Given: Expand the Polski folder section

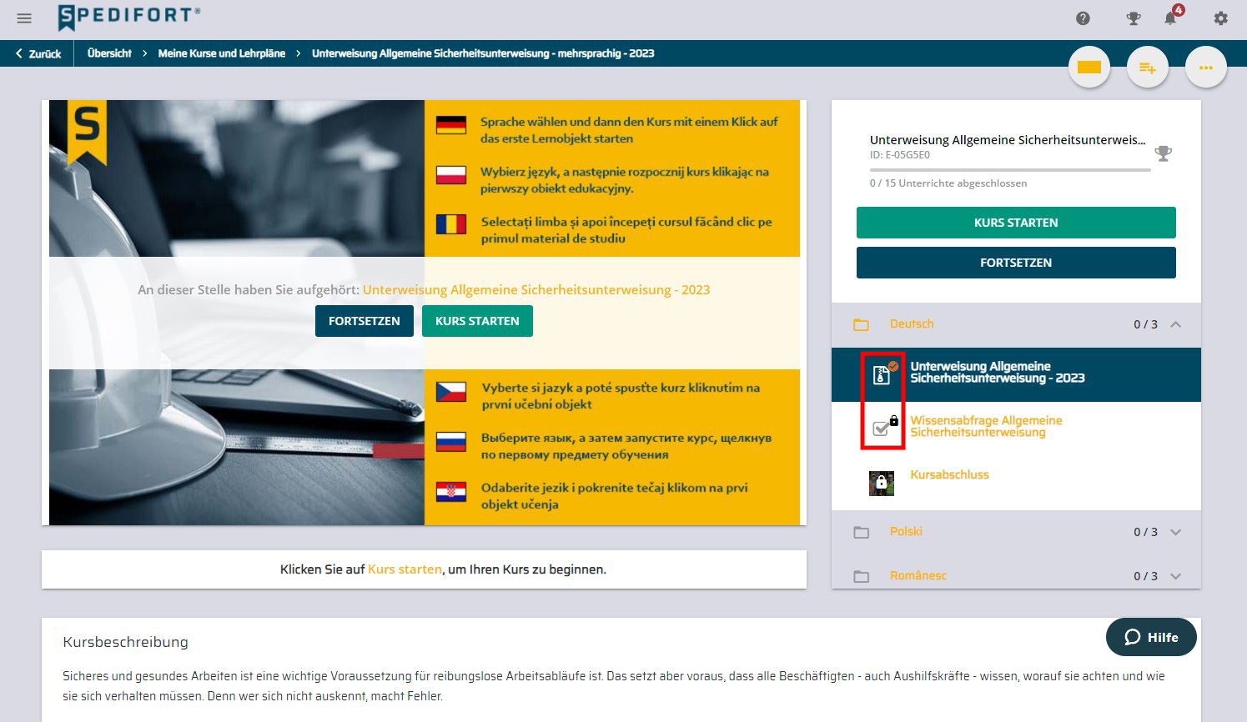Looking at the screenshot, I should 1175,532.
